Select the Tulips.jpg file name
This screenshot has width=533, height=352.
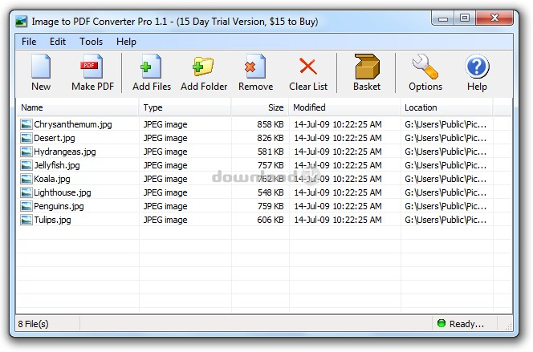coord(52,220)
